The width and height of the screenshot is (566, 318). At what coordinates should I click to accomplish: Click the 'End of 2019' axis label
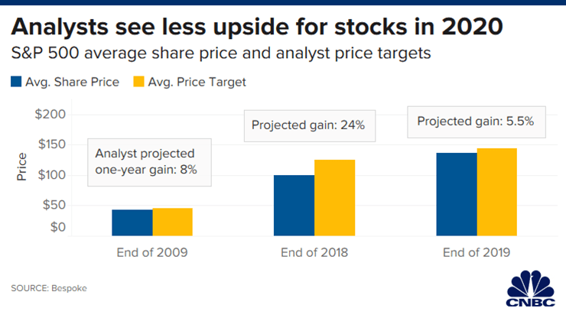click(477, 252)
